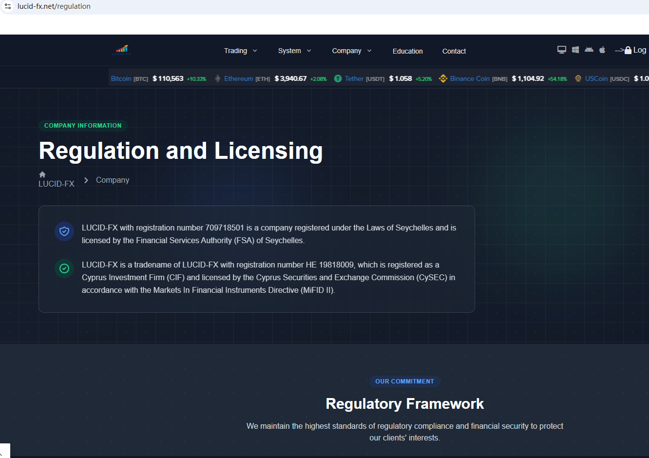This screenshot has width=649, height=458.
Task: Click the padlock Log in icon
Action: pyautogui.click(x=629, y=50)
